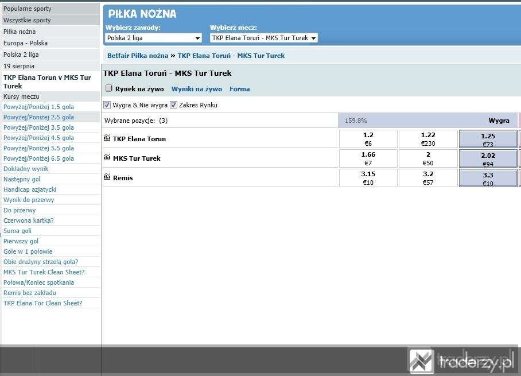Toggle the Zakres Rynku checkbox
Screen dimensions: 521x376
pyautogui.click(x=173, y=105)
